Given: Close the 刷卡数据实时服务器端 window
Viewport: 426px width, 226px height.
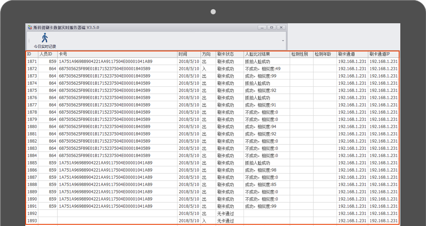Looking at the screenshot, I should (x=281, y=27).
